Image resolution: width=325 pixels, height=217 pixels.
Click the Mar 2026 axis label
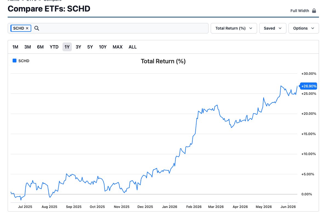pos(216,207)
